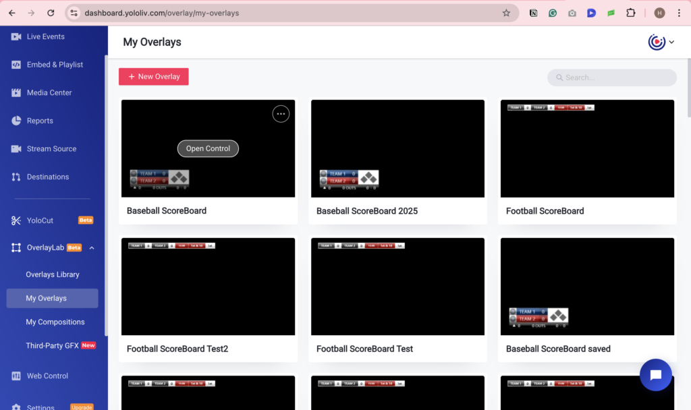
Task: Create a New Overlay
Action: coord(154,77)
